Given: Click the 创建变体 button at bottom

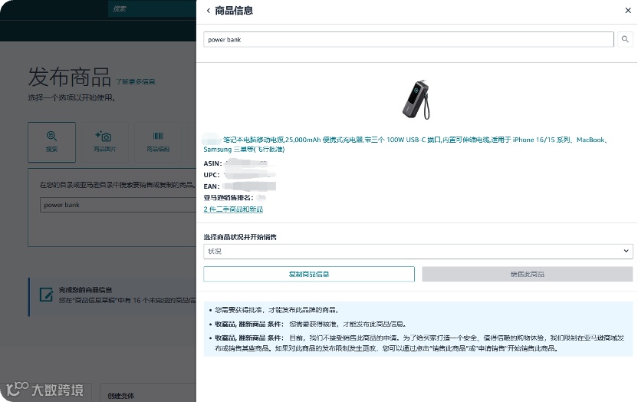Looking at the screenshot, I should point(121,396).
